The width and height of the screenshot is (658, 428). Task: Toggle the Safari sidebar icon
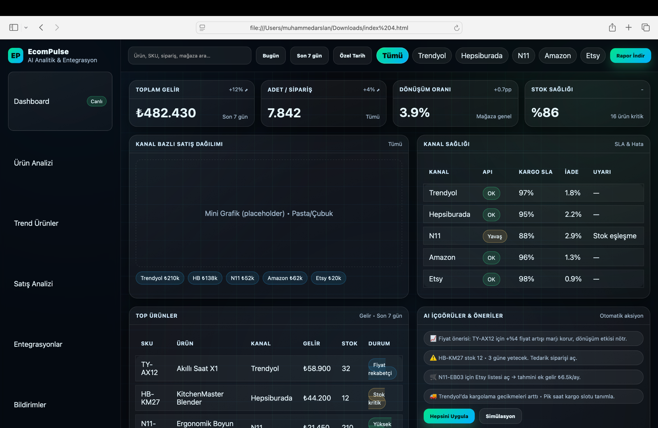click(x=14, y=28)
